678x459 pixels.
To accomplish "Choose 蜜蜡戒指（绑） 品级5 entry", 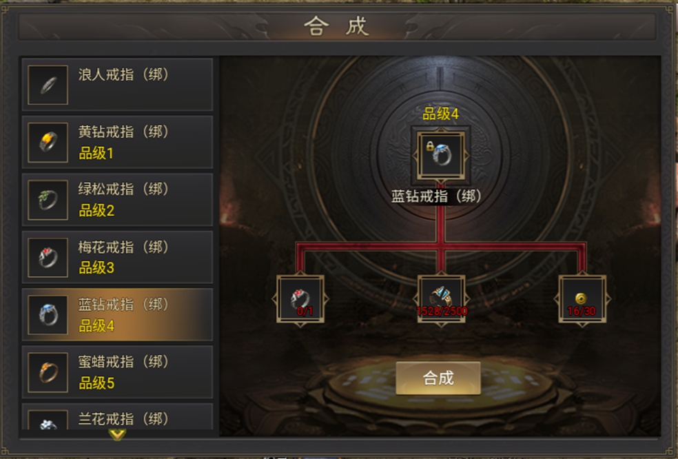I will (x=117, y=372).
